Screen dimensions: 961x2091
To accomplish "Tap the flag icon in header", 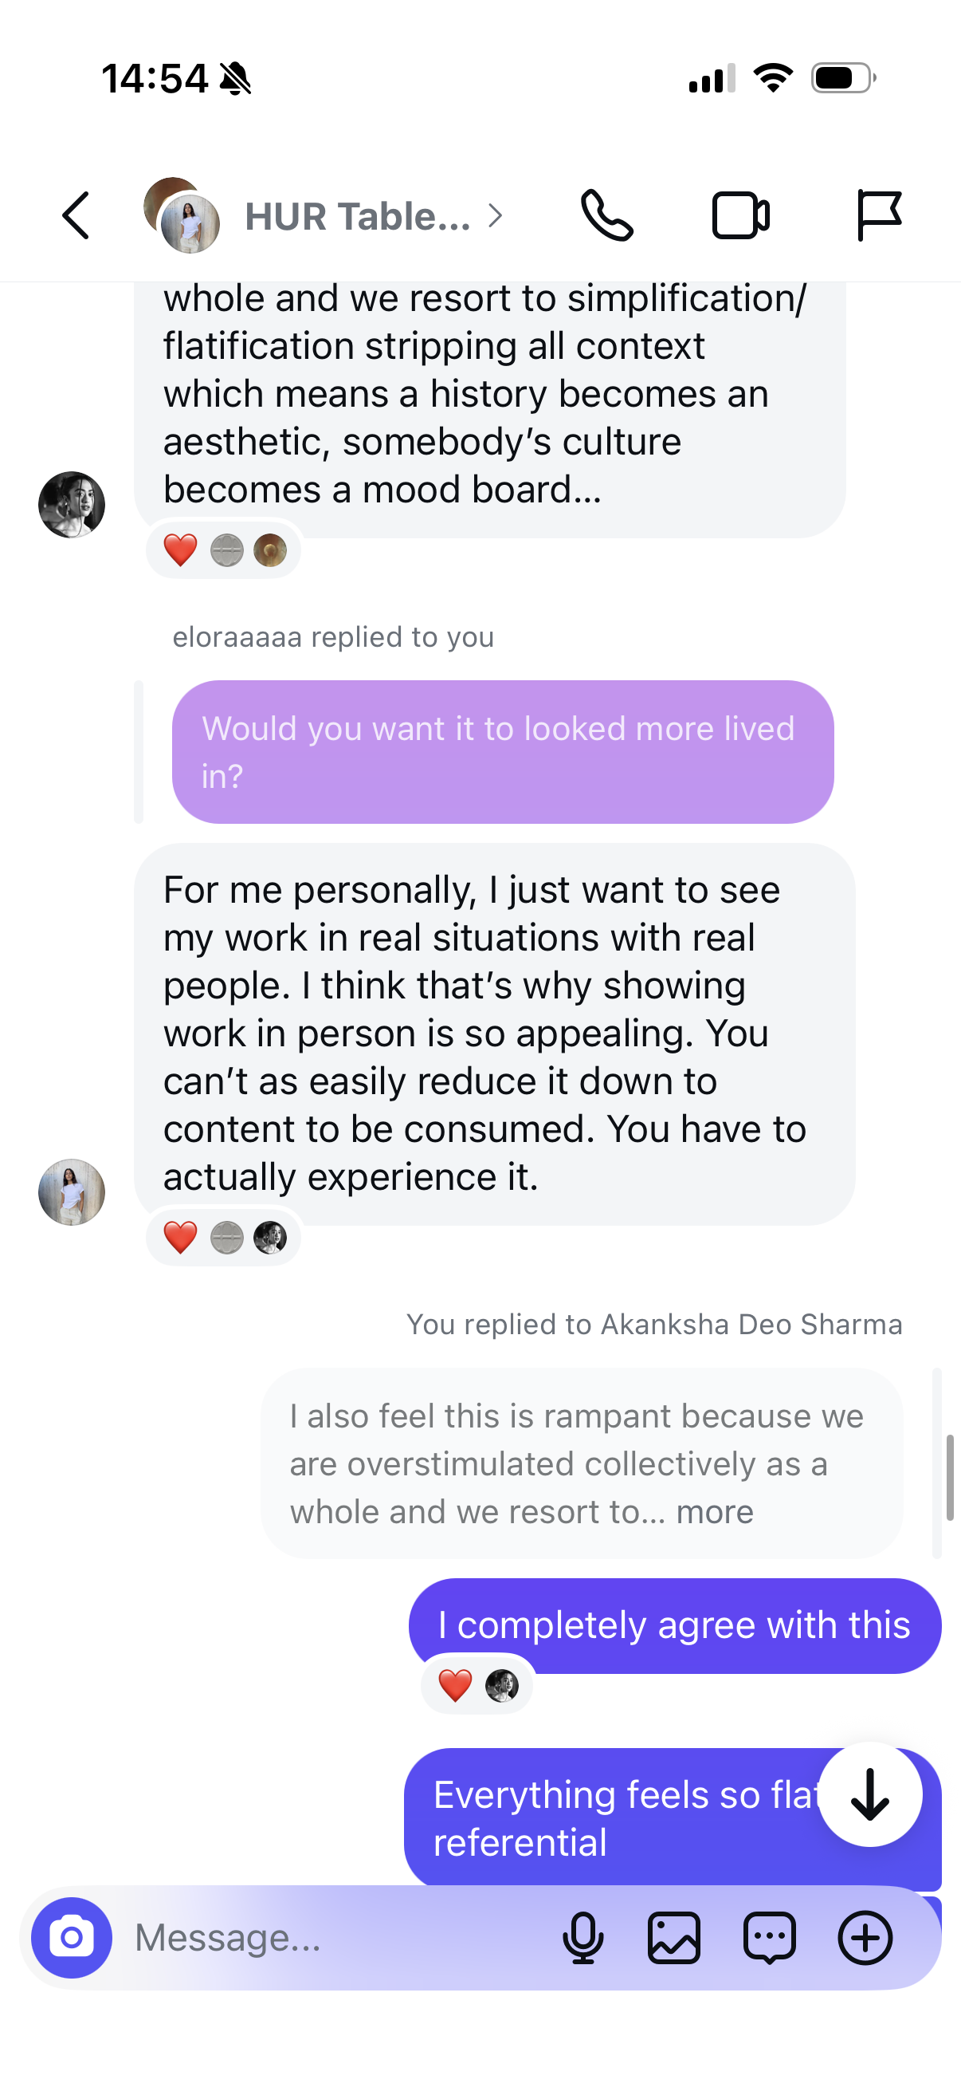I will (x=878, y=216).
